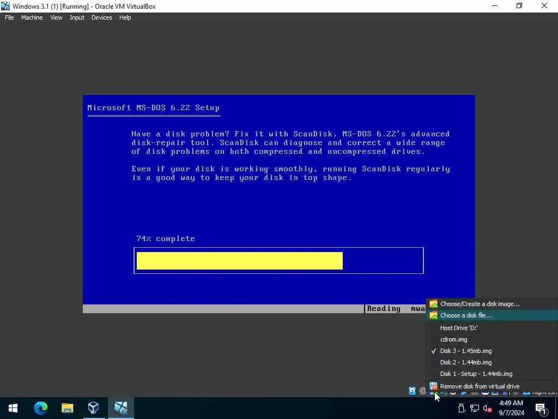Select Host Drive 'D:' entry
Image resolution: width=558 pixels, height=419 pixels.
(x=492, y=328)
